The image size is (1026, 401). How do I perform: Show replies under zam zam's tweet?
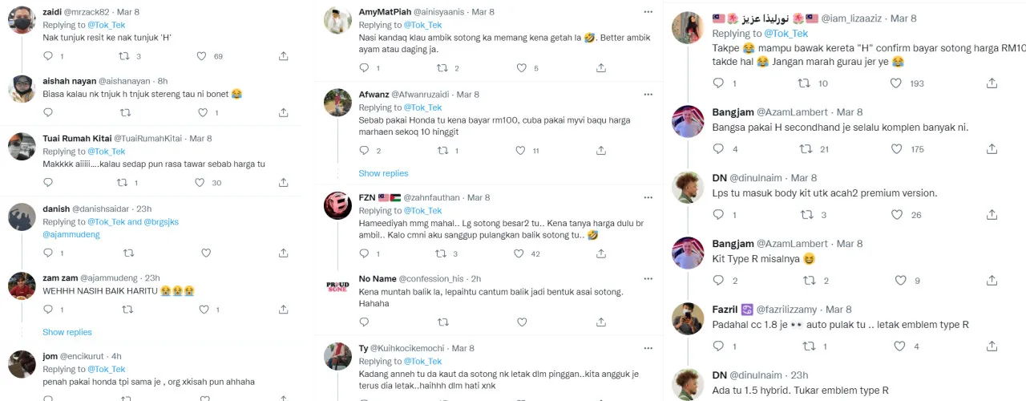click(x=67, y=332)
